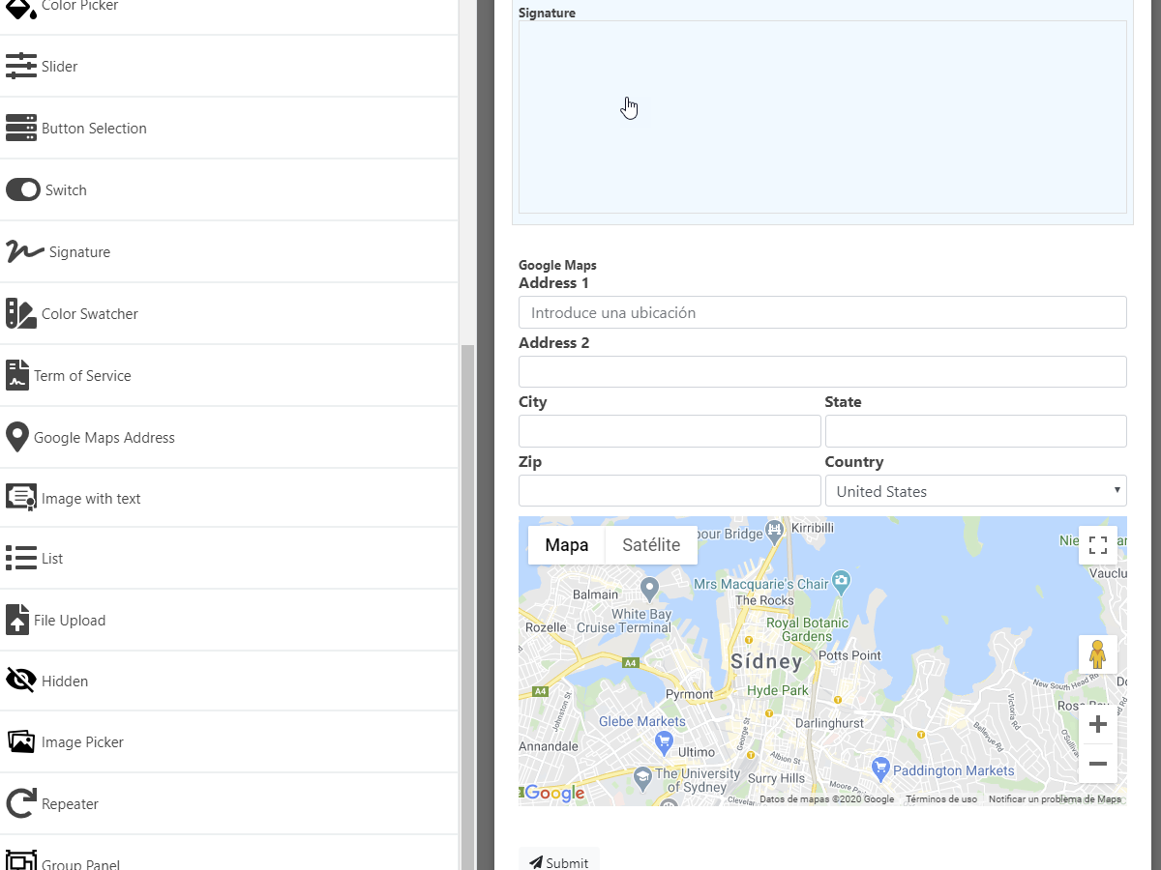Click the Switch toggle icon in sidebar
The width and height of the screenshot is (1161, 870).
coord(23,189)
